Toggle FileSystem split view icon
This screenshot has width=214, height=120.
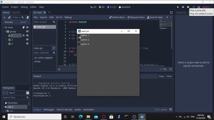tap(27, 93)
